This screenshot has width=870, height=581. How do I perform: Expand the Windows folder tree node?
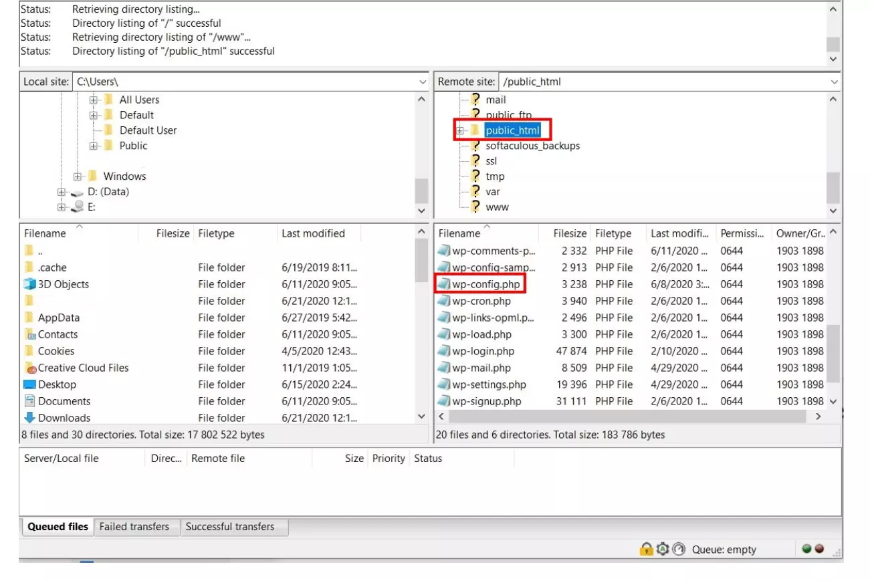point(78,177)
